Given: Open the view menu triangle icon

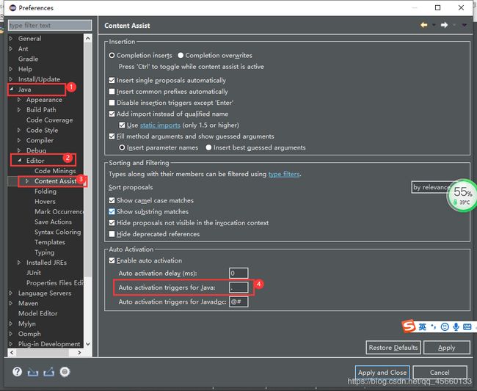Looking at the screenshot, I should click(464, 25).
